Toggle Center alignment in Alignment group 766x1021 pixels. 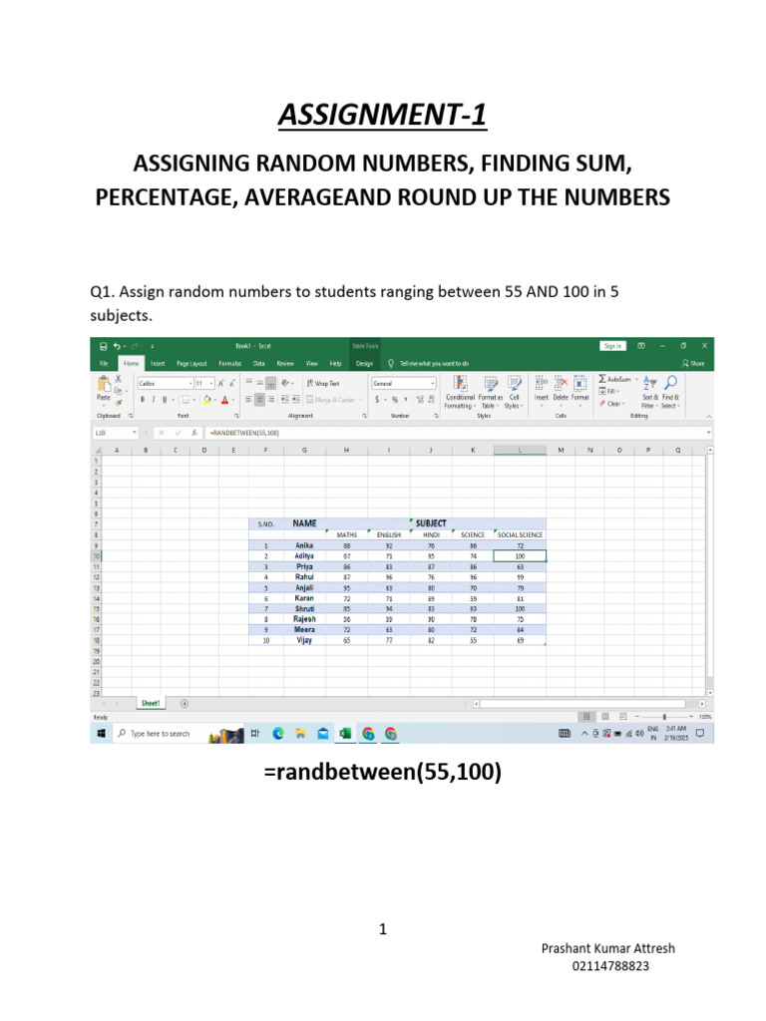[260, 399]
